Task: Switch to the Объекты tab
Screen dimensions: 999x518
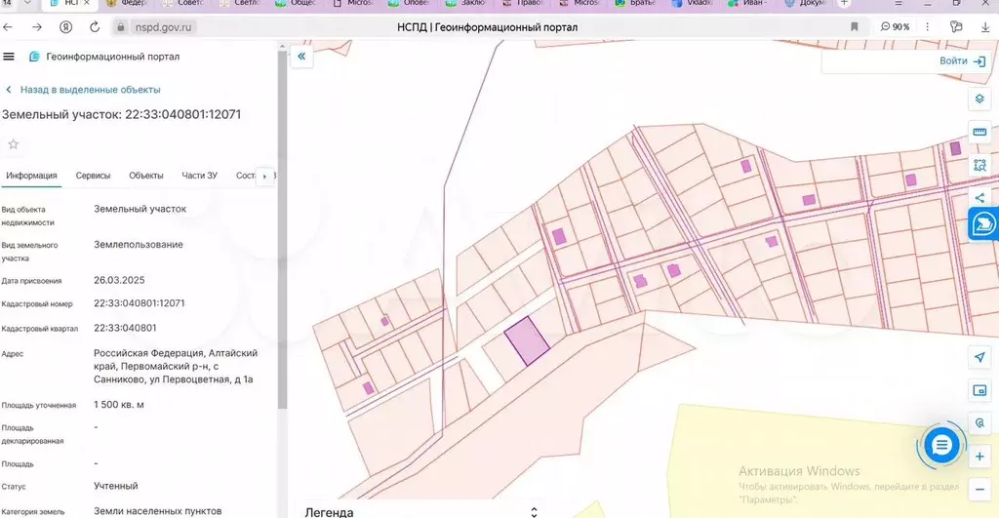Action: 146,176
